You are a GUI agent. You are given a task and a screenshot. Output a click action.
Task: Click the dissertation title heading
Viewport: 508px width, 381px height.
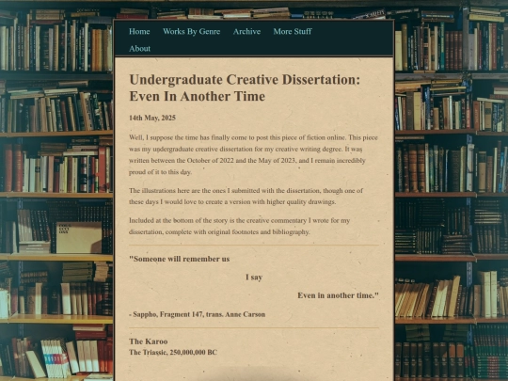245,87
